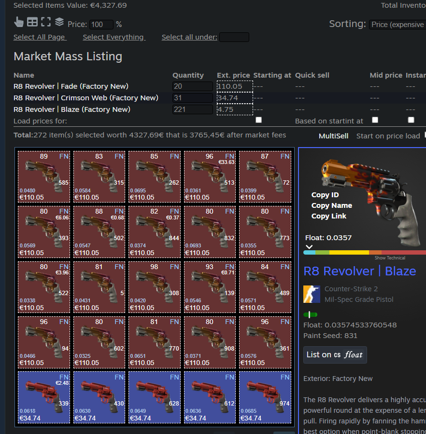Click the R8 Revolver | Blaze title link
This screenshot has width=426, height=434.
point(359,271)
